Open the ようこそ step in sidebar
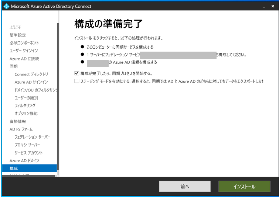Screen dimensions: 279x198 [15, 27]
